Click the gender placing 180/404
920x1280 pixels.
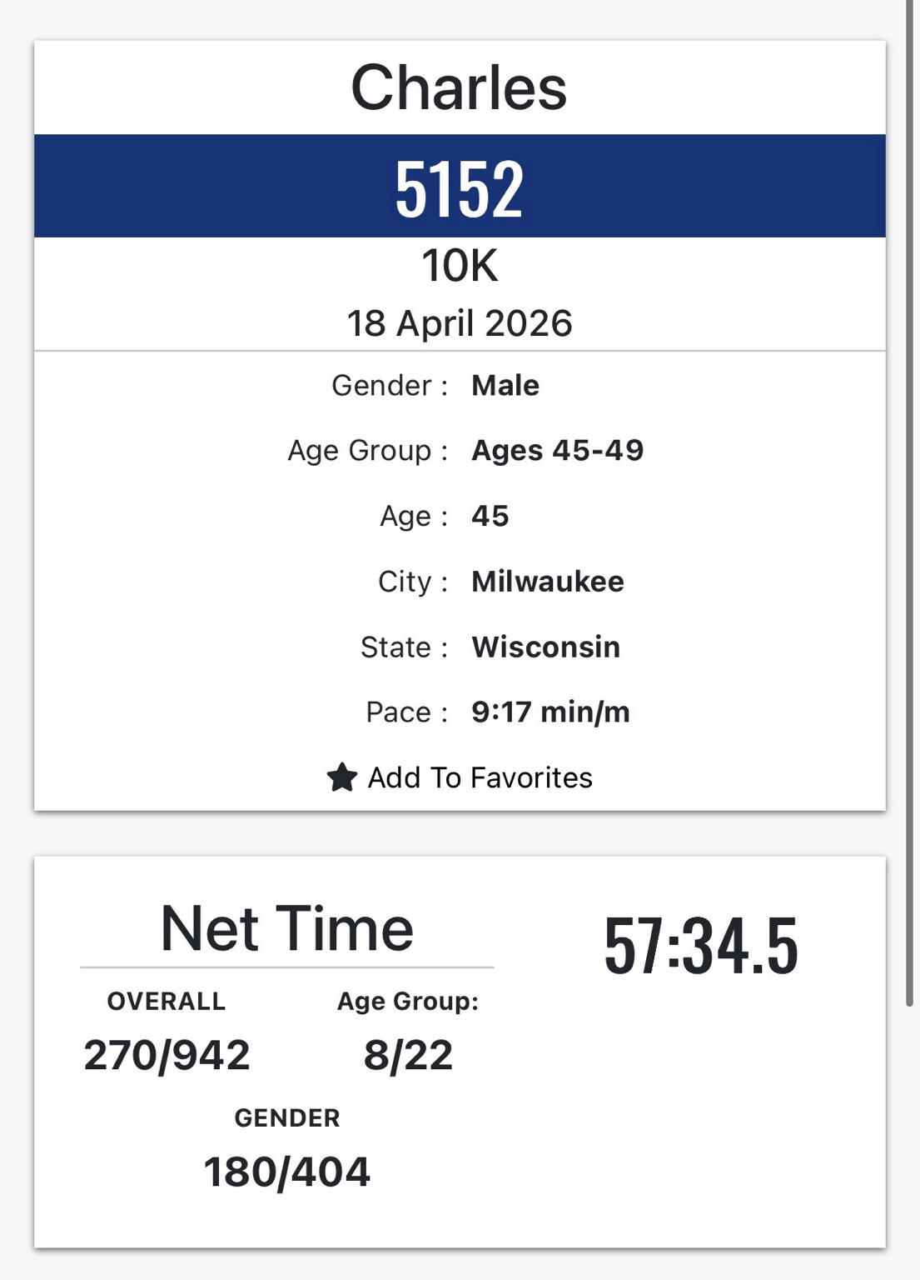287,1172
